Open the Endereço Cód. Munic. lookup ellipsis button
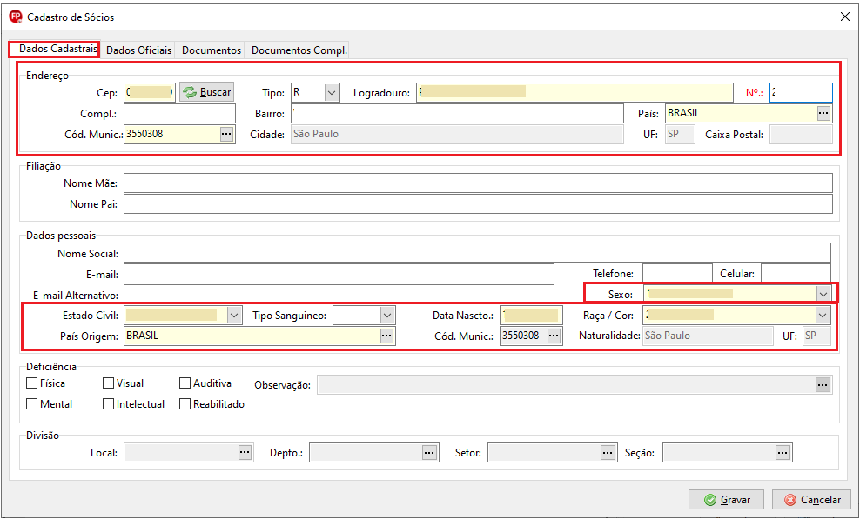 (226, 134)
